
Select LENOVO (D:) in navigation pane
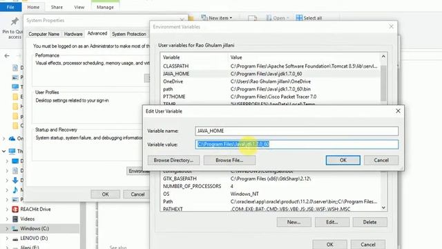pyautogui.click(x=34, y=238)
